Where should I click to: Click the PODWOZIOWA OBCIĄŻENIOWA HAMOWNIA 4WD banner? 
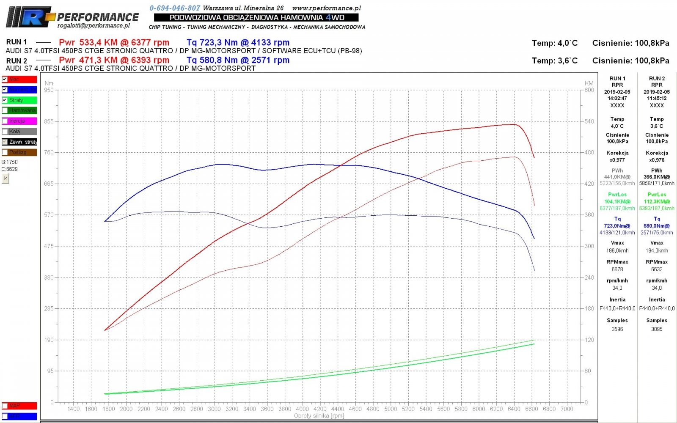(256, 17)
